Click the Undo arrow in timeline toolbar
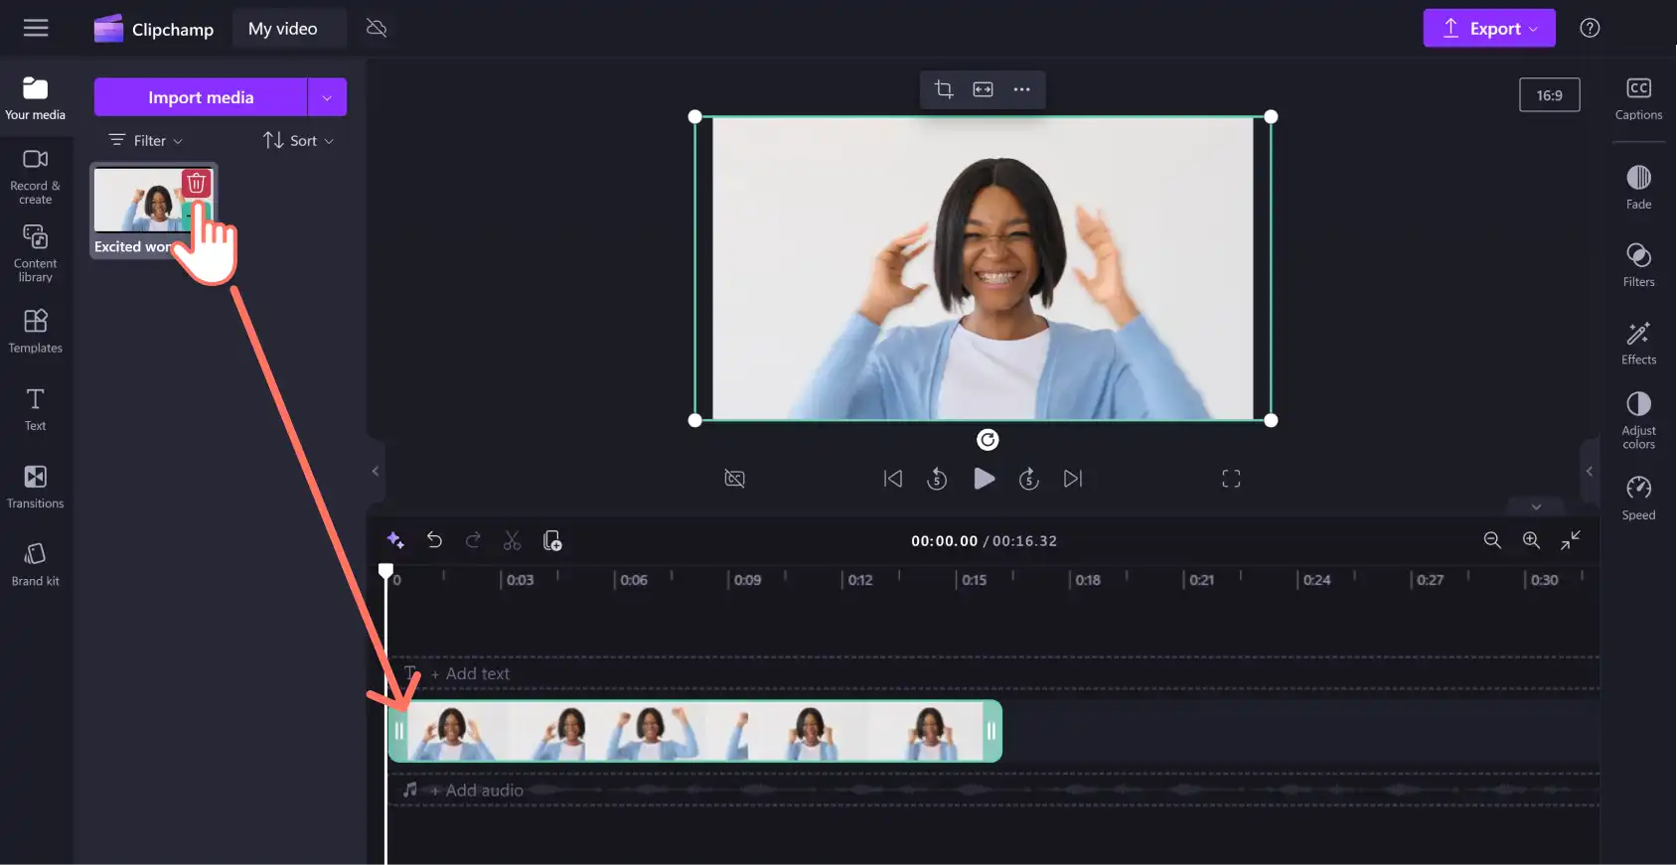 (434, 540)
